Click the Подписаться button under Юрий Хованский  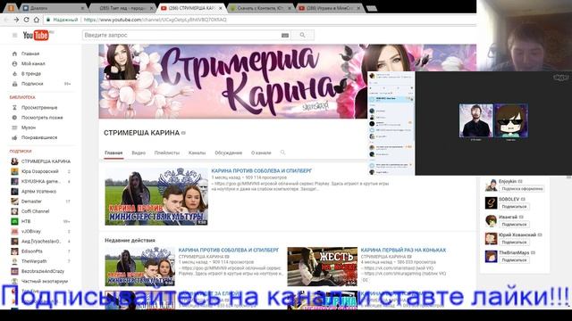[514, 242]
